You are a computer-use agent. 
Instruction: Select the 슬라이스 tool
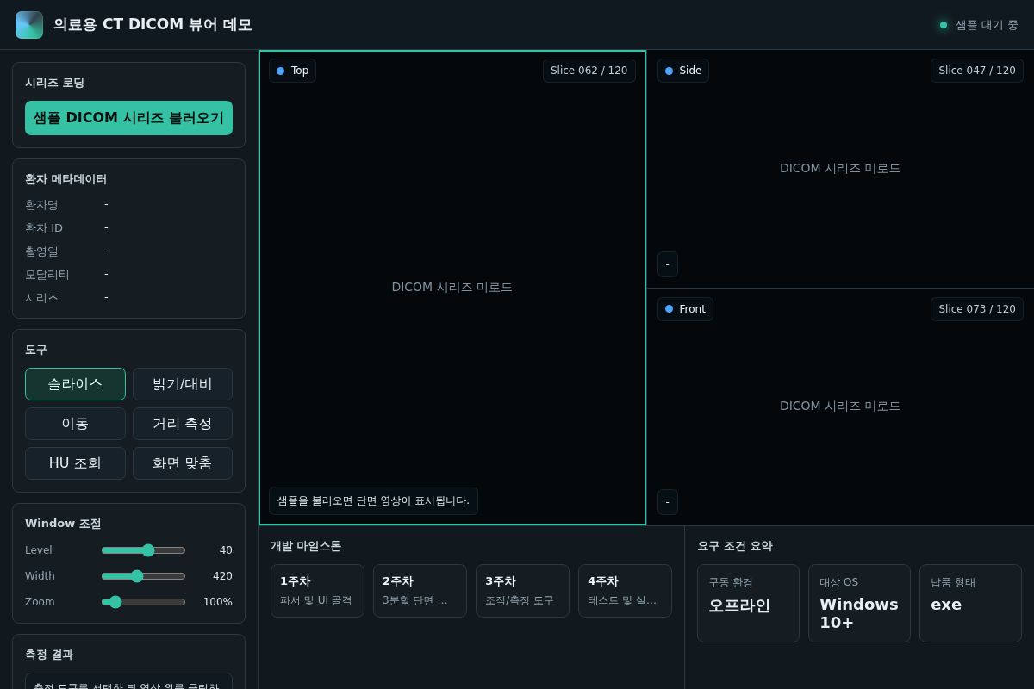click(x=75, y=384)
